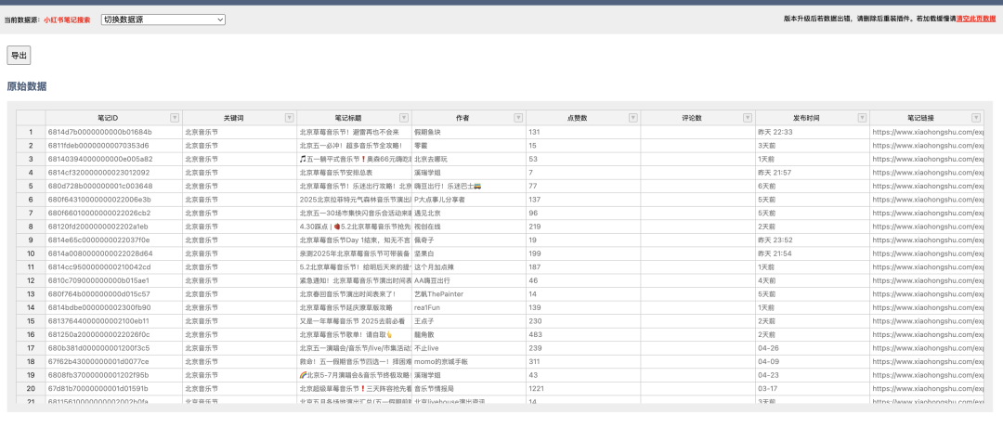Click title cell 北京春笸音乐节演出时间表来了

(x=355, y=293)
